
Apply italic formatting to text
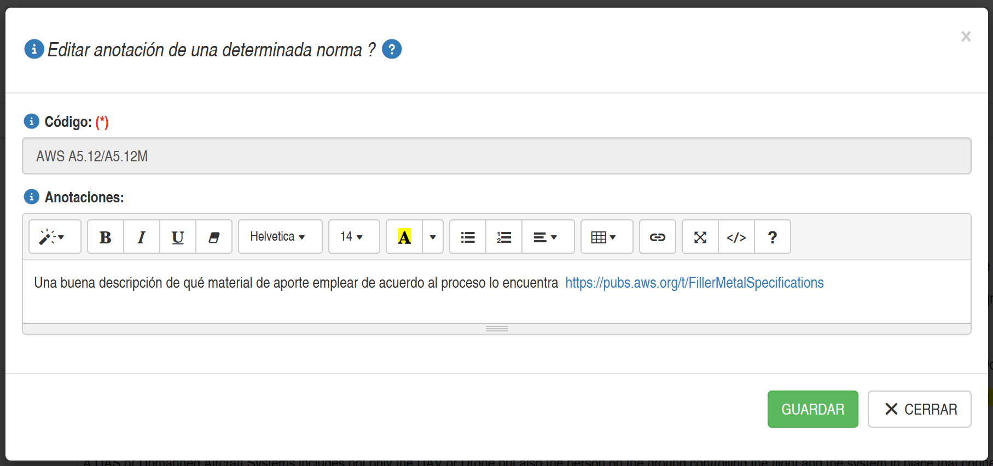[142, 237]
